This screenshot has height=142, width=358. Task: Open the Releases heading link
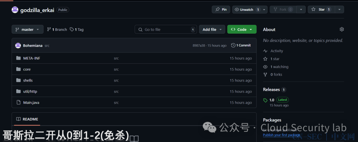pyautogui.click(x=271, y=89)
